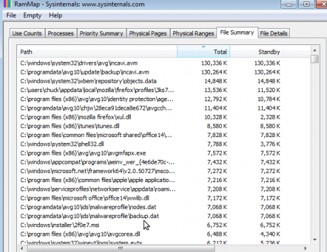Switch to the Use Counts tab

pyautogui.click(x=27, y=33)
